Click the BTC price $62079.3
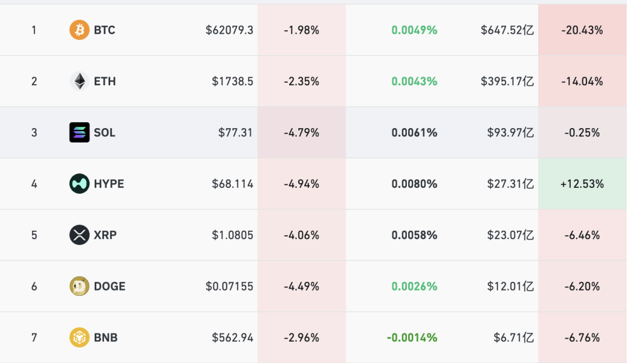627x363 pixels. [229, 30]
